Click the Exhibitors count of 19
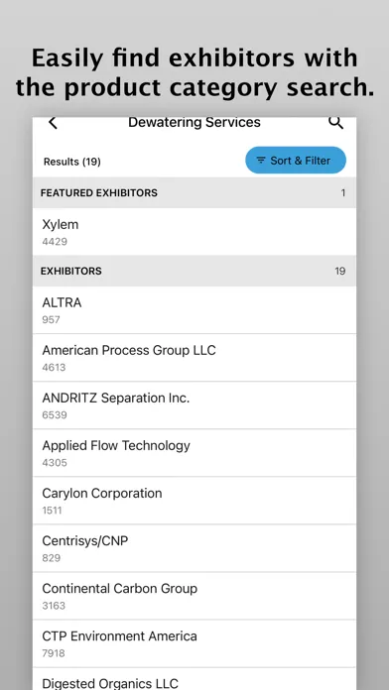389x690 pixels. tap(339, 271)
